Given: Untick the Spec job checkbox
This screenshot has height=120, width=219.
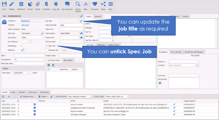Looking at the screenshot, I should (47, 46).
